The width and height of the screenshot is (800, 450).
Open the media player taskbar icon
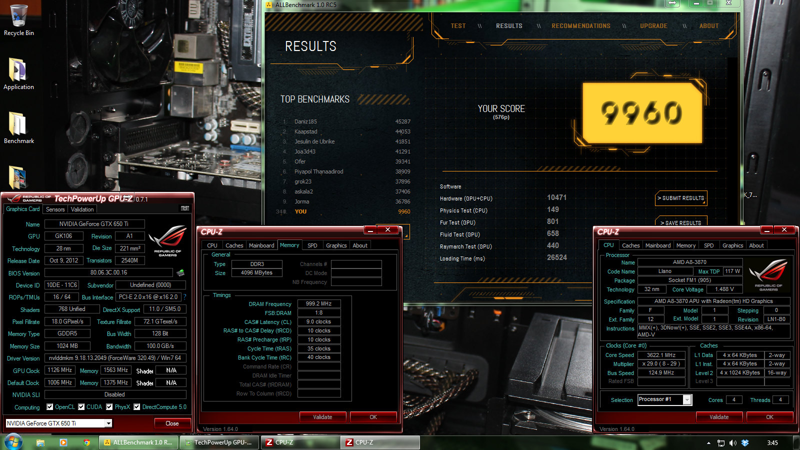coord(63,442)
